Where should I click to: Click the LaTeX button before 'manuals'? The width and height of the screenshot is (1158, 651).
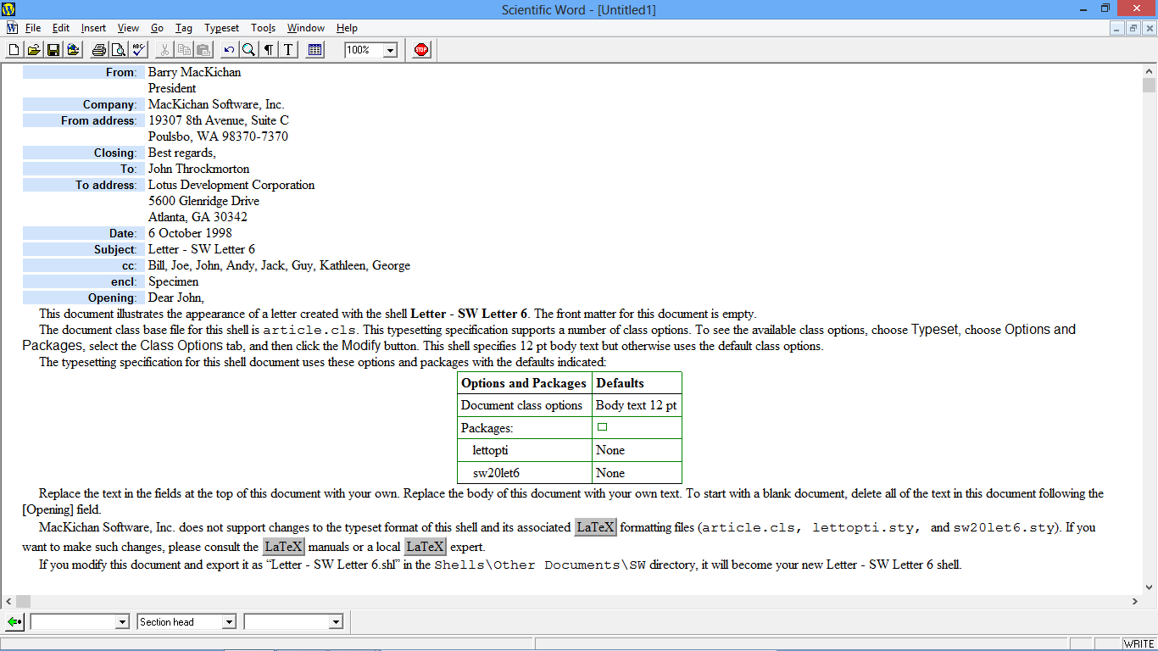click(x=283, y=547)
